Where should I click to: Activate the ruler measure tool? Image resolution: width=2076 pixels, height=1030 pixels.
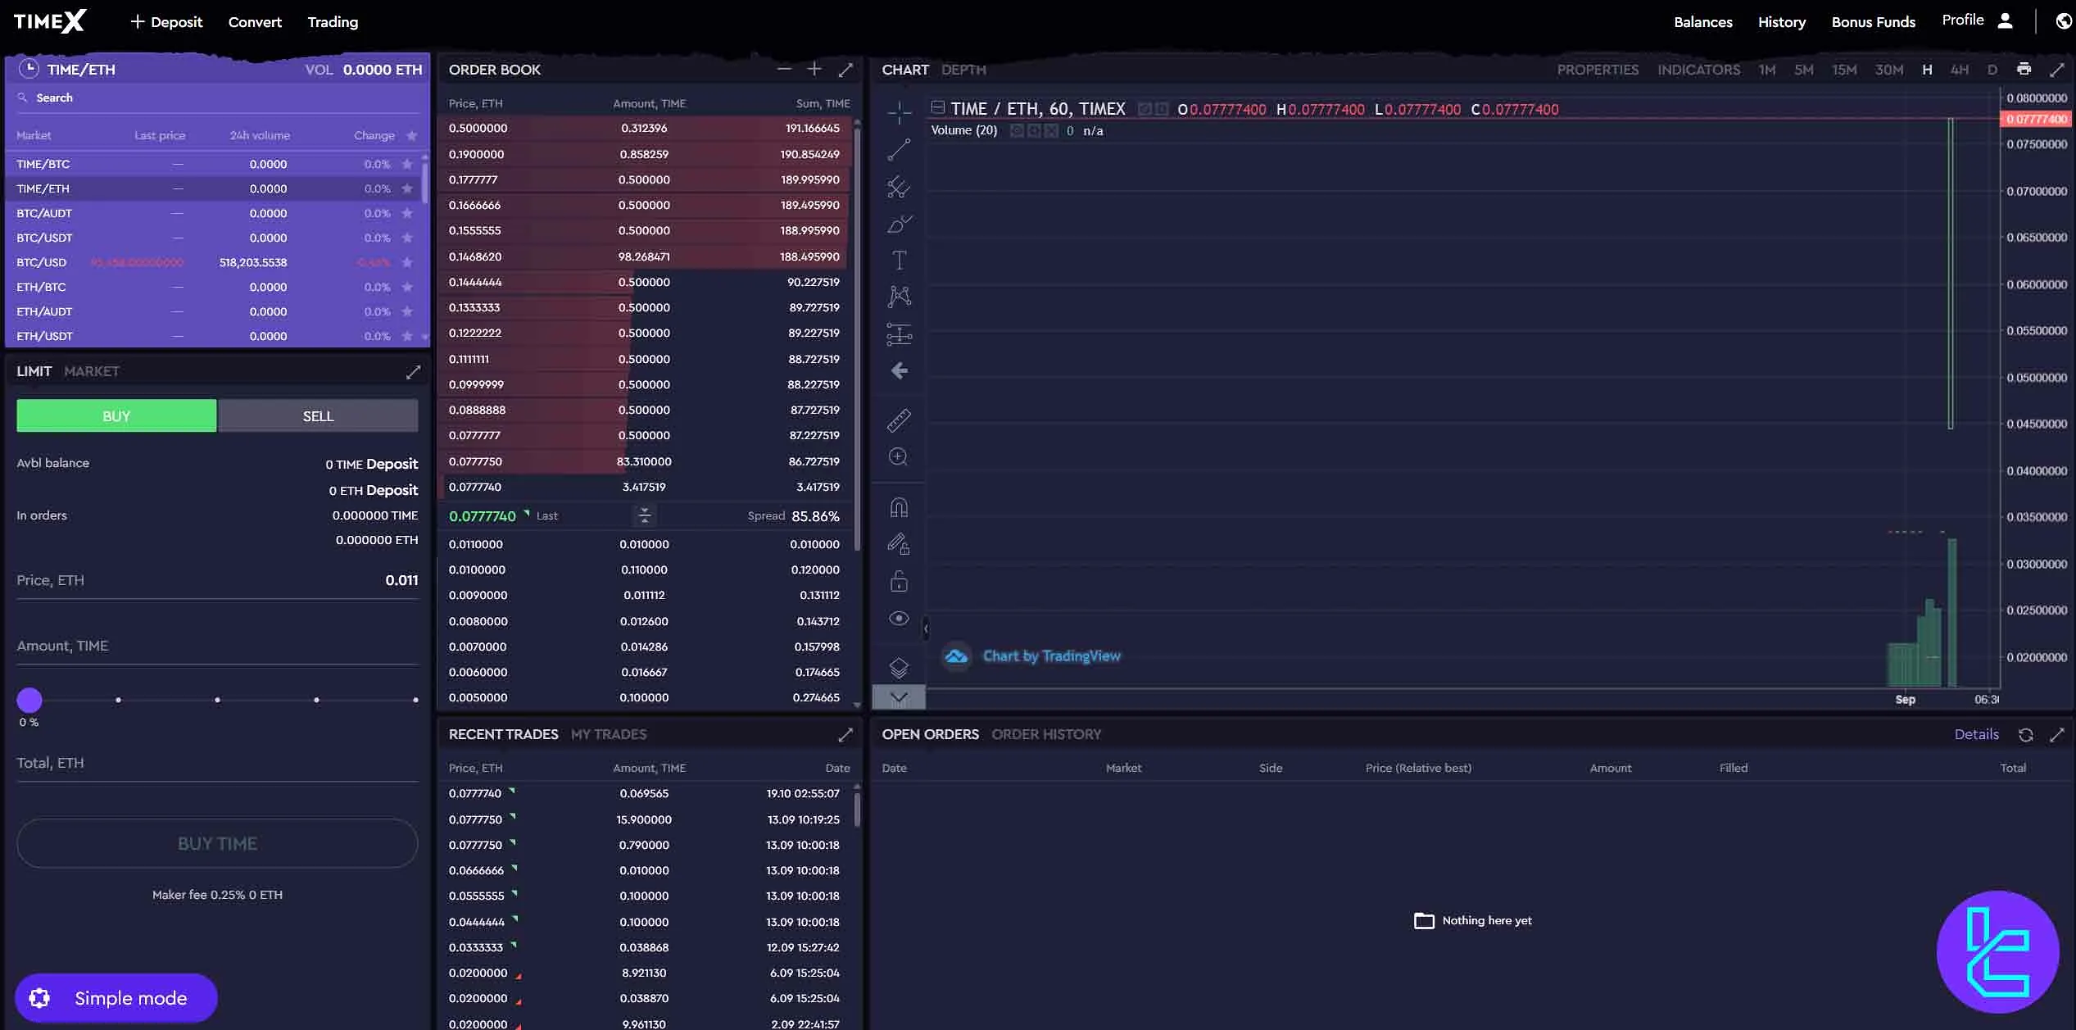click(x=899, y=420)
